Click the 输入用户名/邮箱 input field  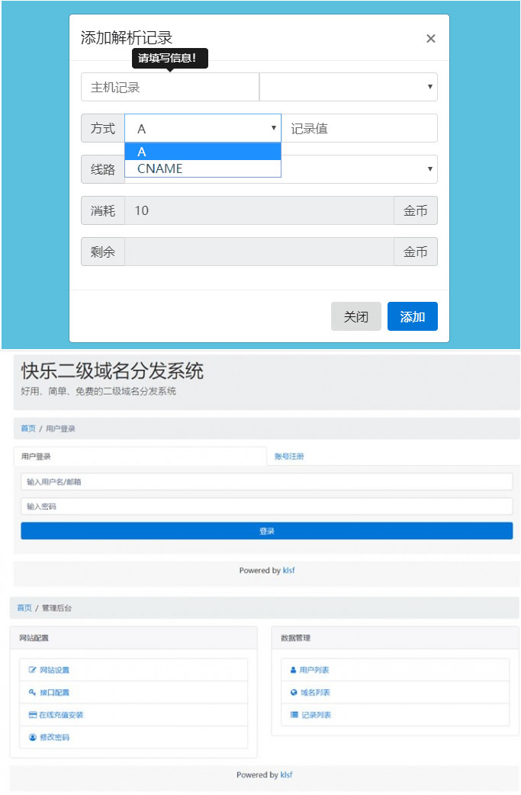coord(266,482)
